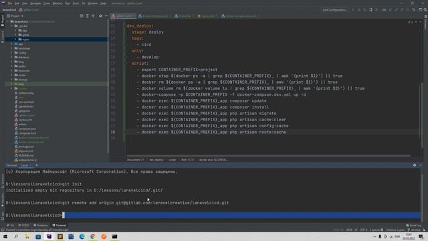Add a new terminal session with plus icon
The image size is (428, 241).
(x=37, y=165)
